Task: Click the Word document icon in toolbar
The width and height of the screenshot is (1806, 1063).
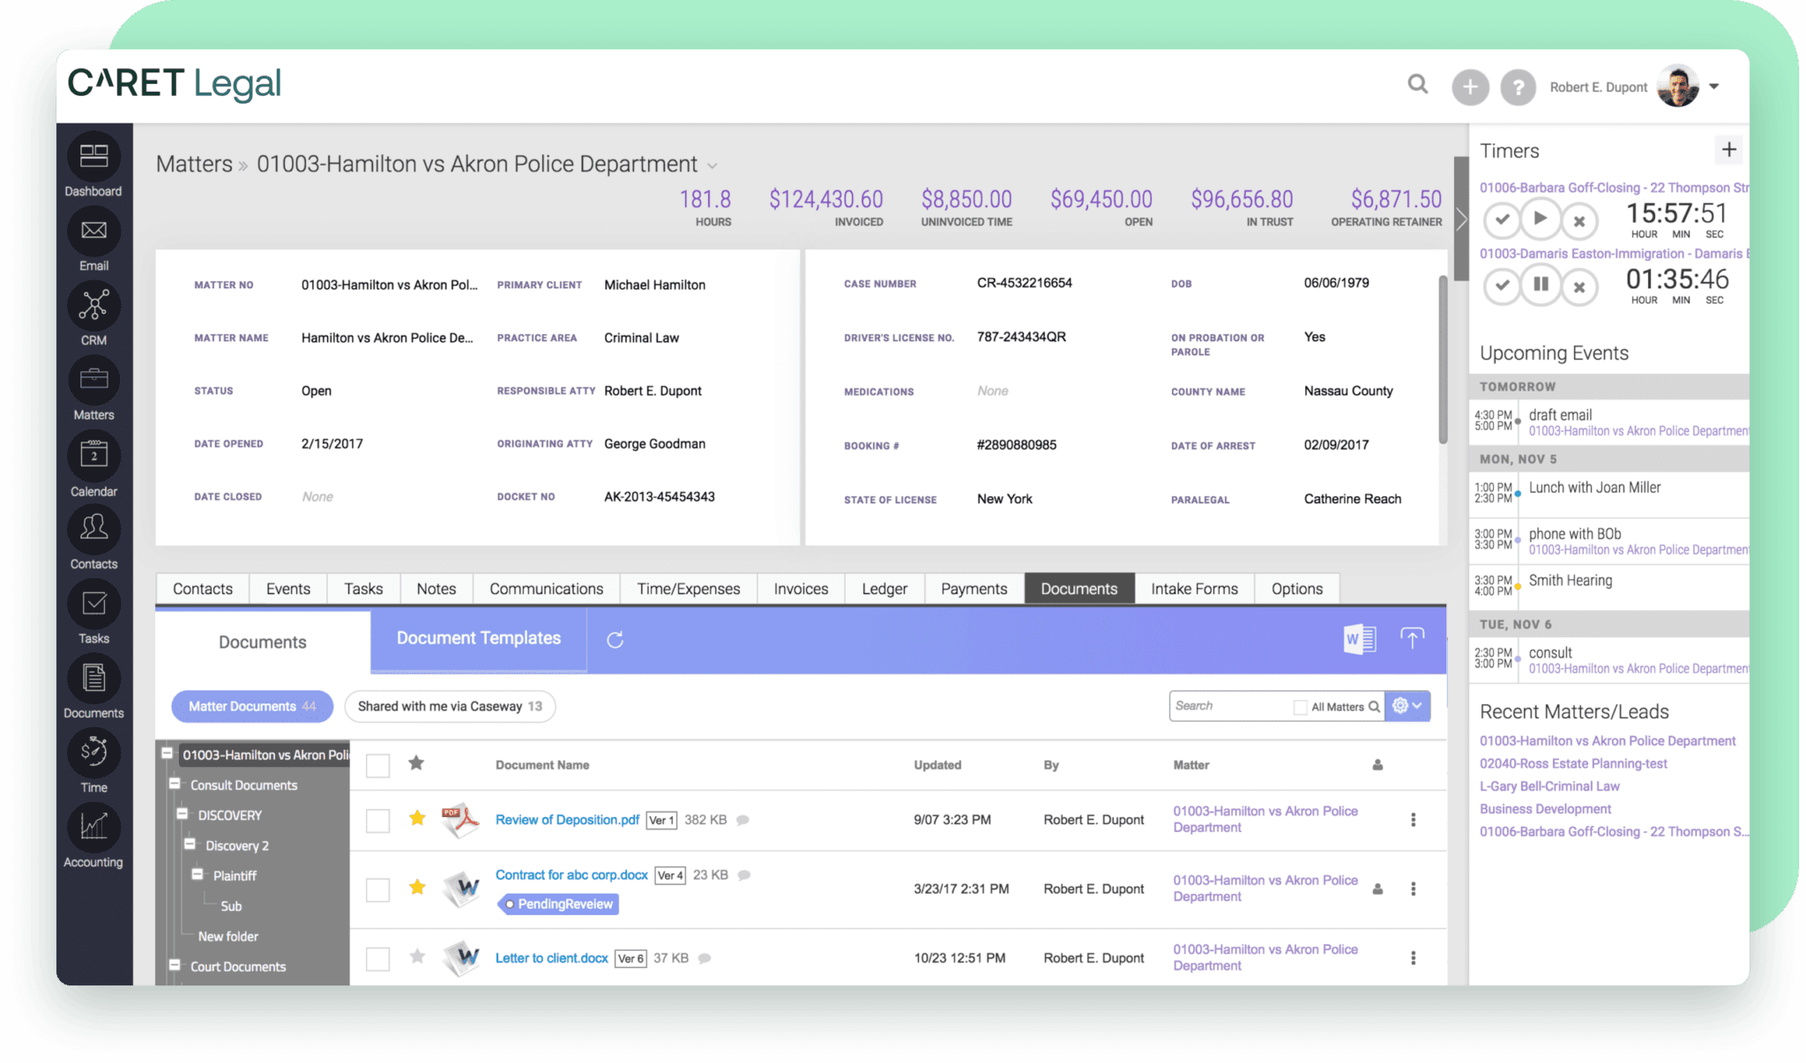Action: coord(1359,639)
